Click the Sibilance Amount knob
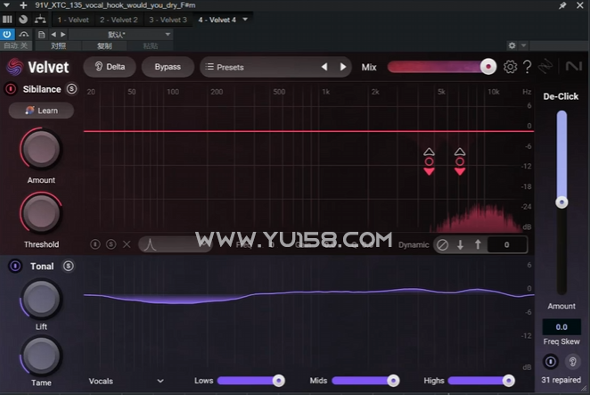This screenshot has width=590, height=395. 41,149
